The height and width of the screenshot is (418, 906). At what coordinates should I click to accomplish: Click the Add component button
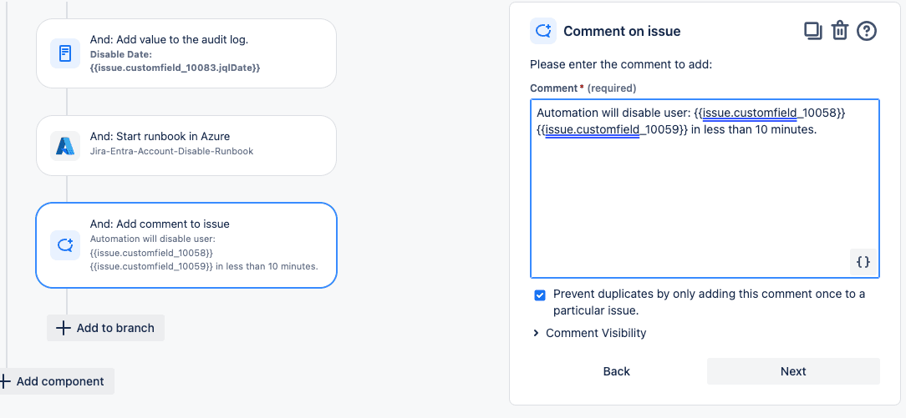pyautogui.click(x=56, y=381)
